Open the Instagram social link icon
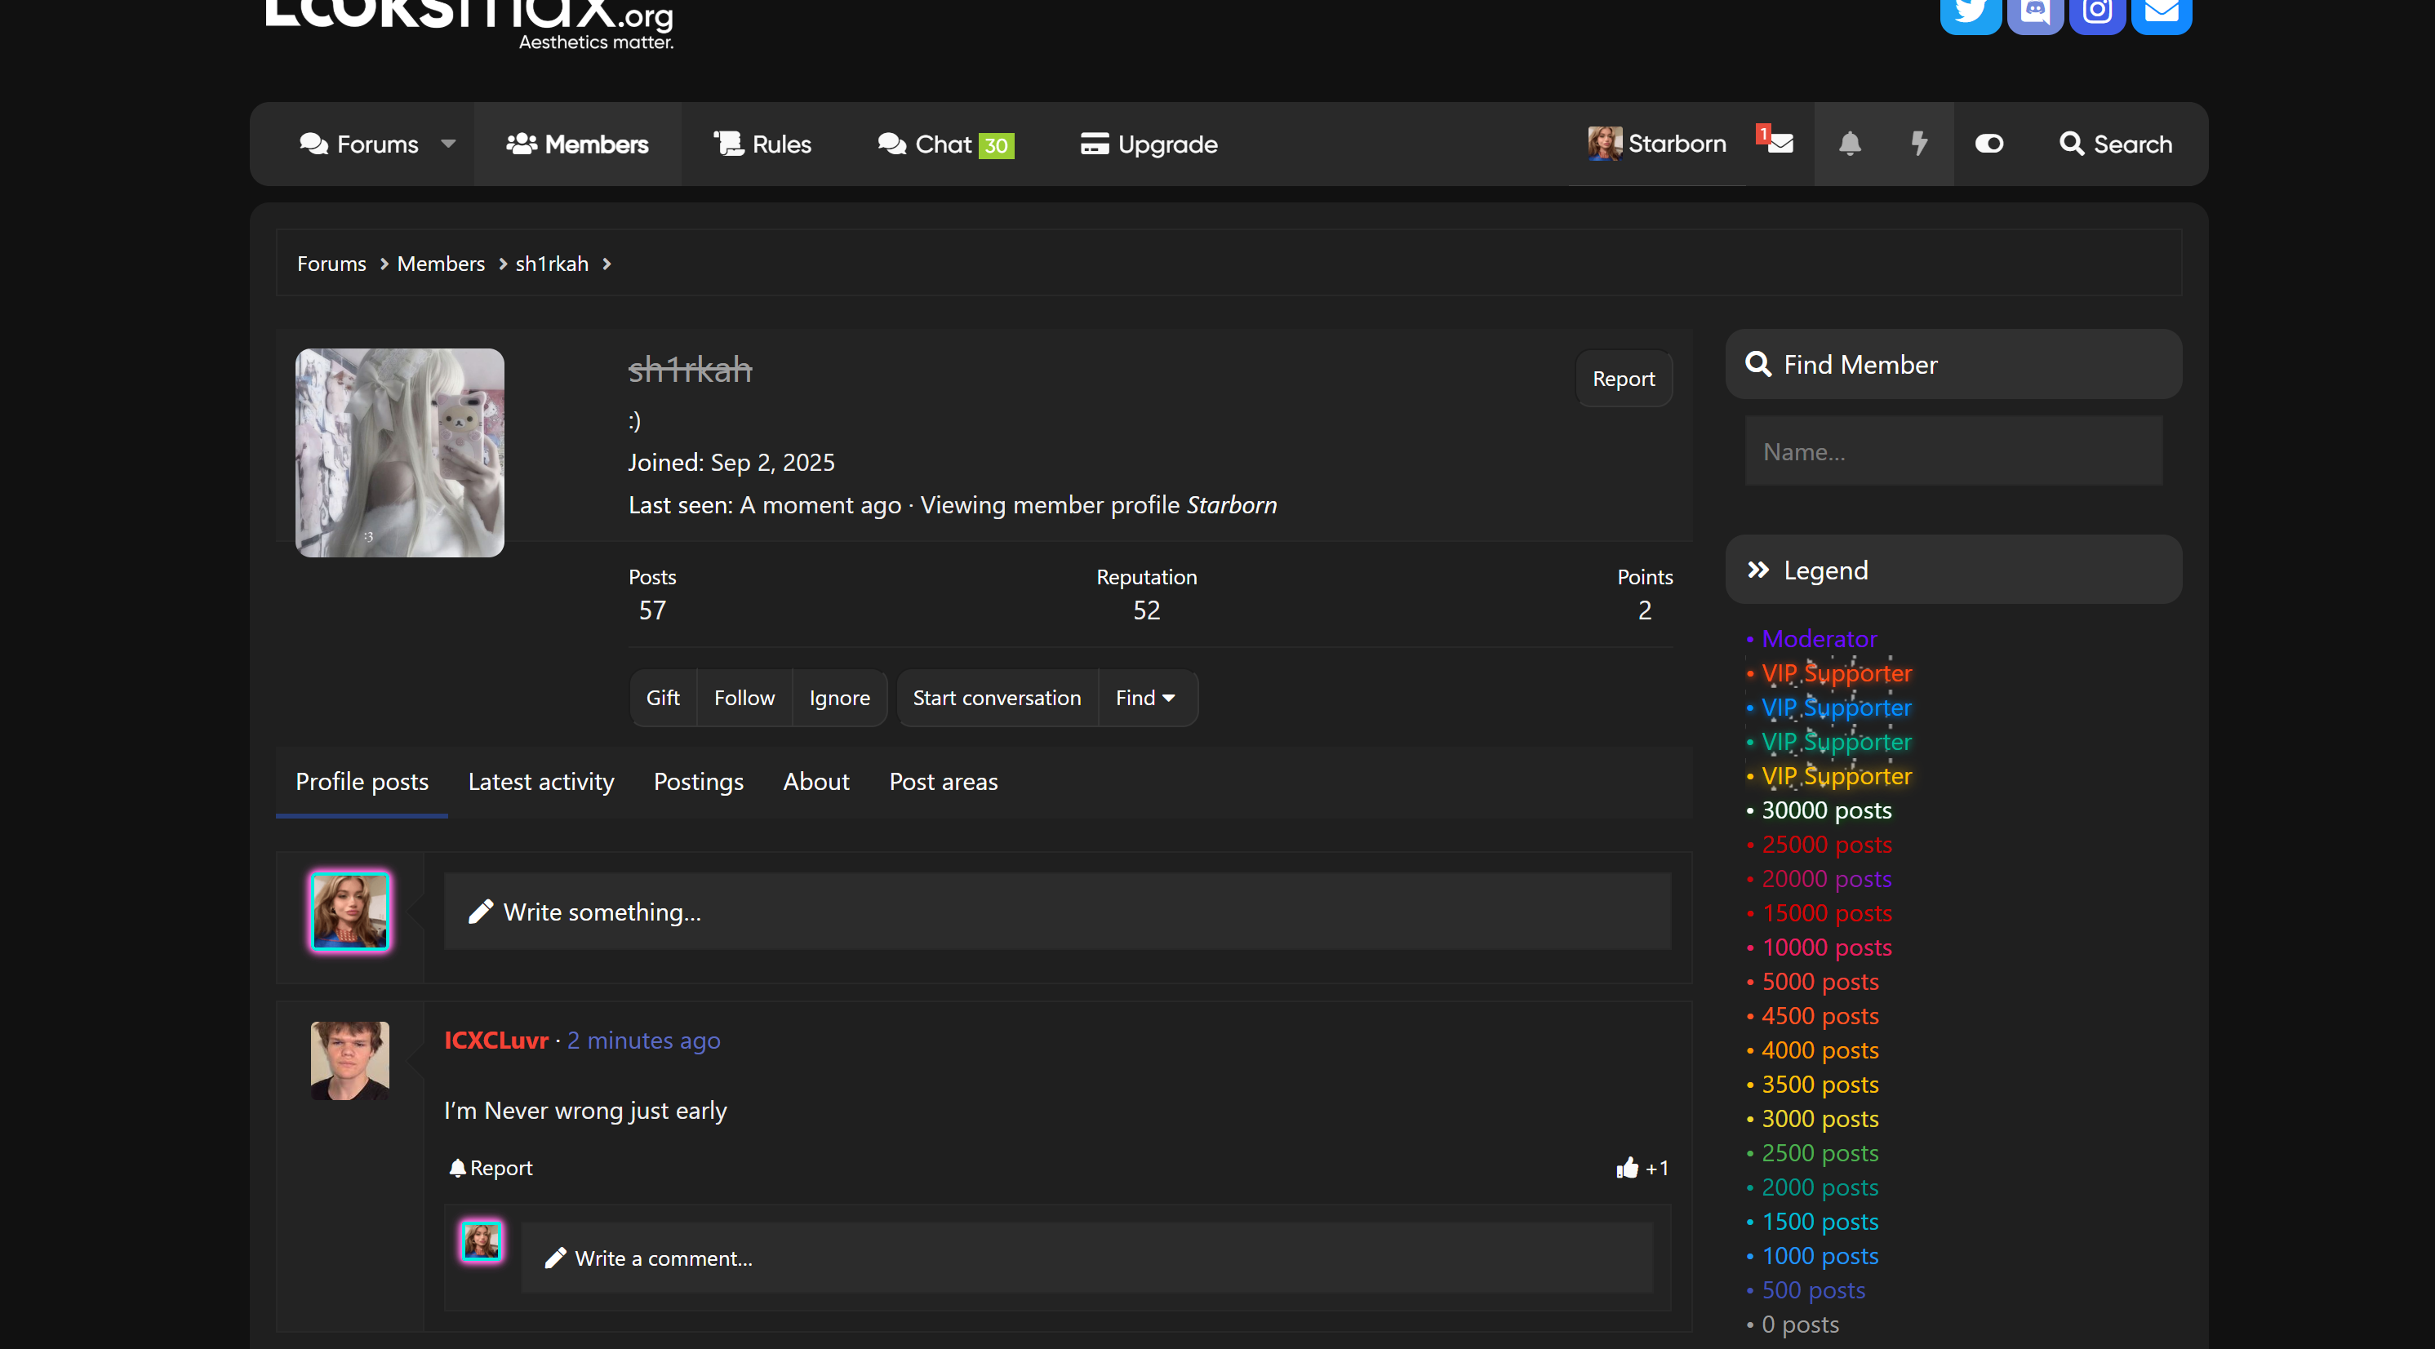The width and height of the screenshot is (2435, 1349). 2098,13
